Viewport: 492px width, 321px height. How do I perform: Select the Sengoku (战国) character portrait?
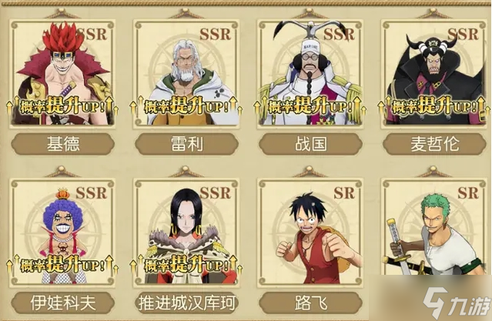pyautogui.click(x=310, y=75)
